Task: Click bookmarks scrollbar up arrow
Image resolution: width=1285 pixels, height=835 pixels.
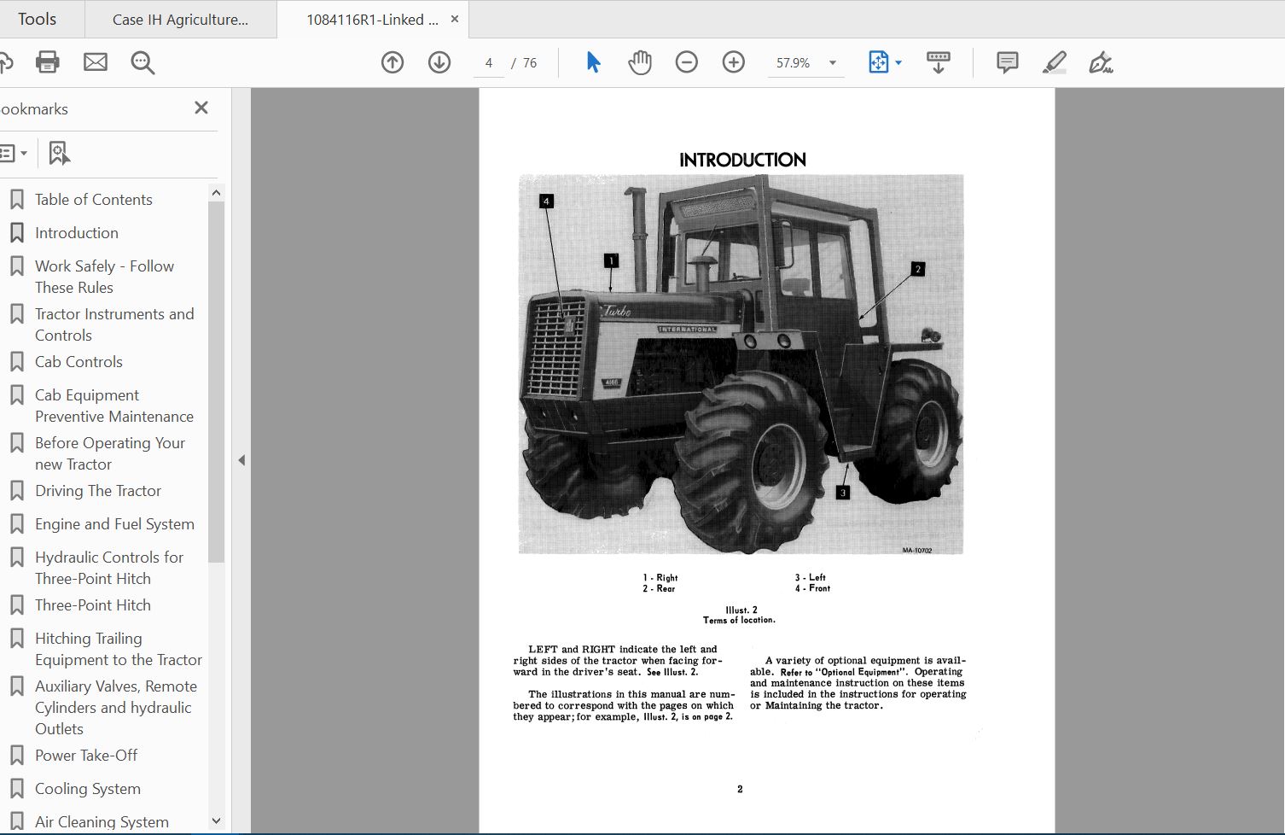Action: click(216, 193)
